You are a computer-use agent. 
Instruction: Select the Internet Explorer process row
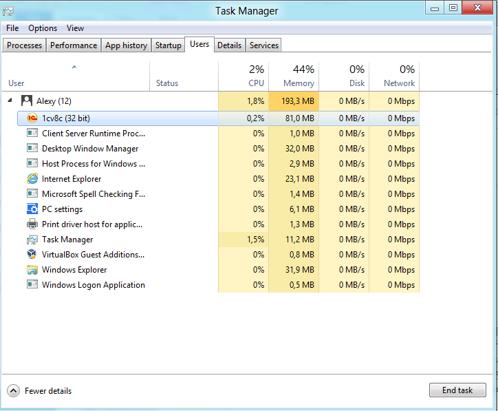[218, 178]
